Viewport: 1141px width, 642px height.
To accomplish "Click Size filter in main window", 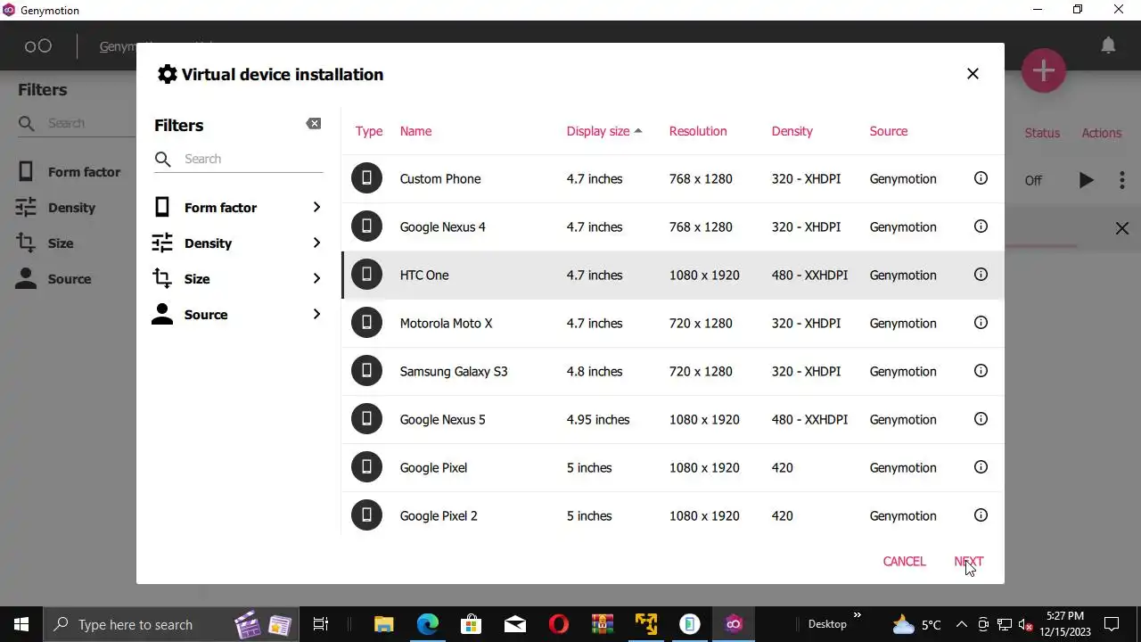I will [x=45, y=243].
